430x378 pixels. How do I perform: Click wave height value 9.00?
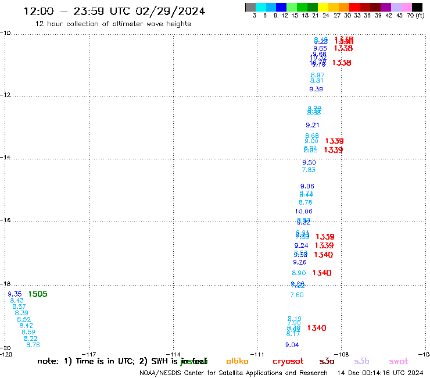point(311,141)
